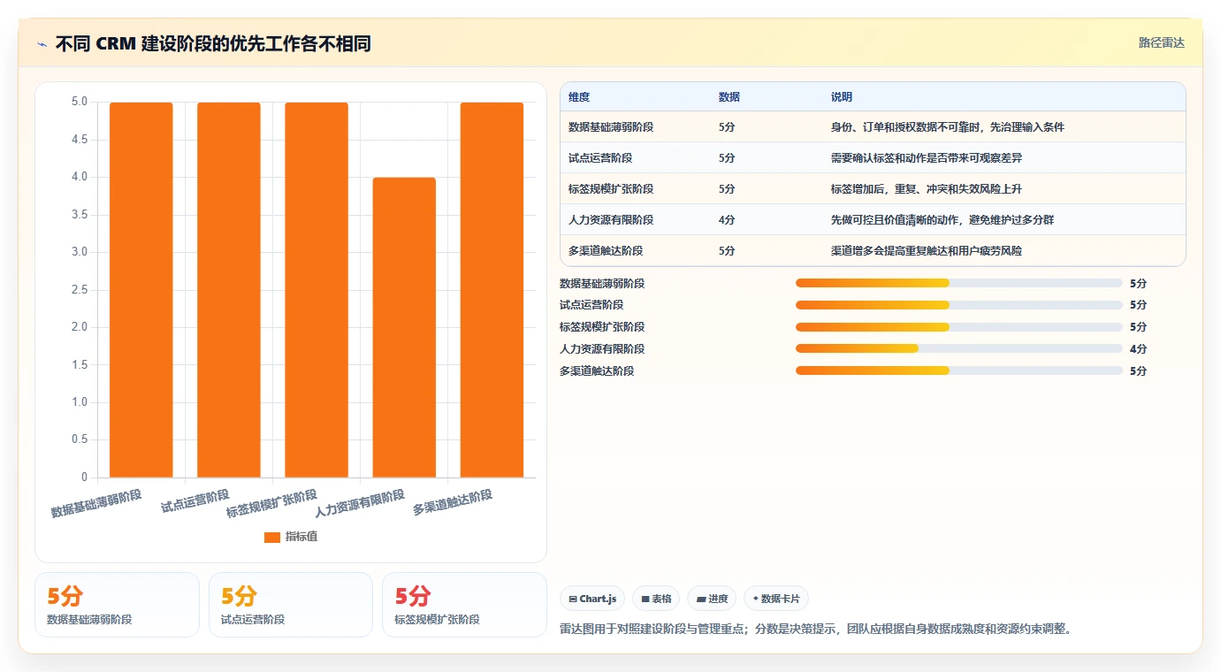
Task: Click the icon inside the 进度 chip
Action: coord(701,599)
